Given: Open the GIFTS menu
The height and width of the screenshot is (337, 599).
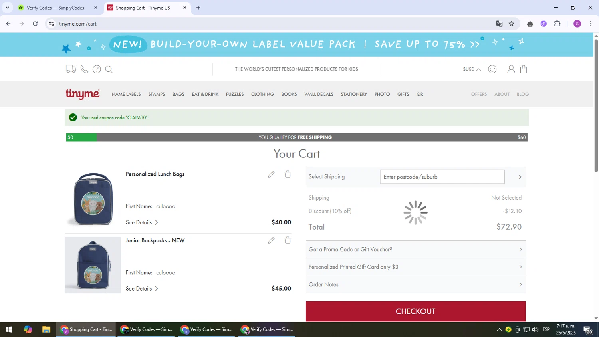Looking at the screenshot, I should tap(403, 94).
